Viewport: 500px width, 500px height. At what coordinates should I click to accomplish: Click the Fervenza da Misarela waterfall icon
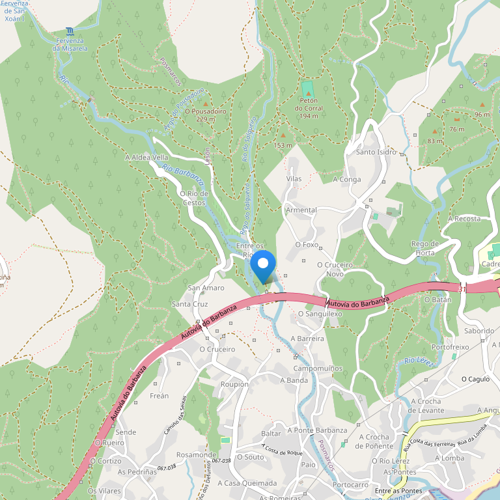(x=70, y=31)
